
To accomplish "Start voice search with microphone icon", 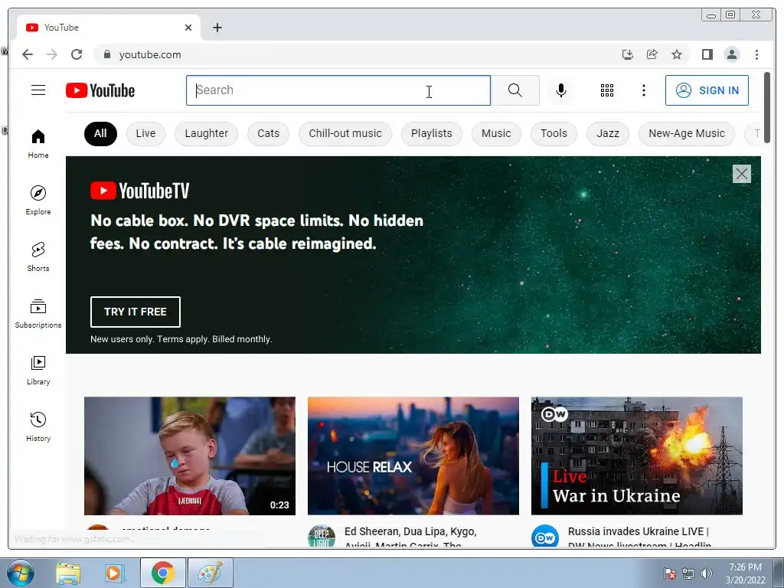I will (x=561, y=90).
